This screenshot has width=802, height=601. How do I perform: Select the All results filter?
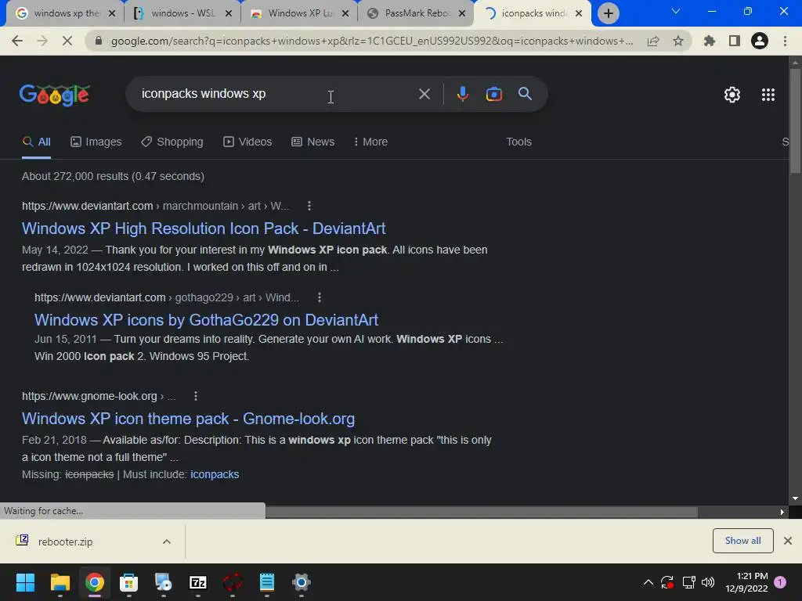(36, 142)
